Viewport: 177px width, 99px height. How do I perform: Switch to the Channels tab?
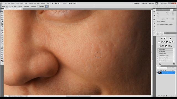pyautogui.click(x=164, y=66)
